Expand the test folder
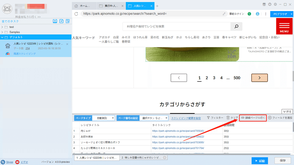 2,27
